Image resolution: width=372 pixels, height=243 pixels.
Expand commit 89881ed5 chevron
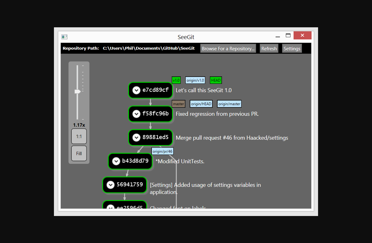click(x=136, y=137)
